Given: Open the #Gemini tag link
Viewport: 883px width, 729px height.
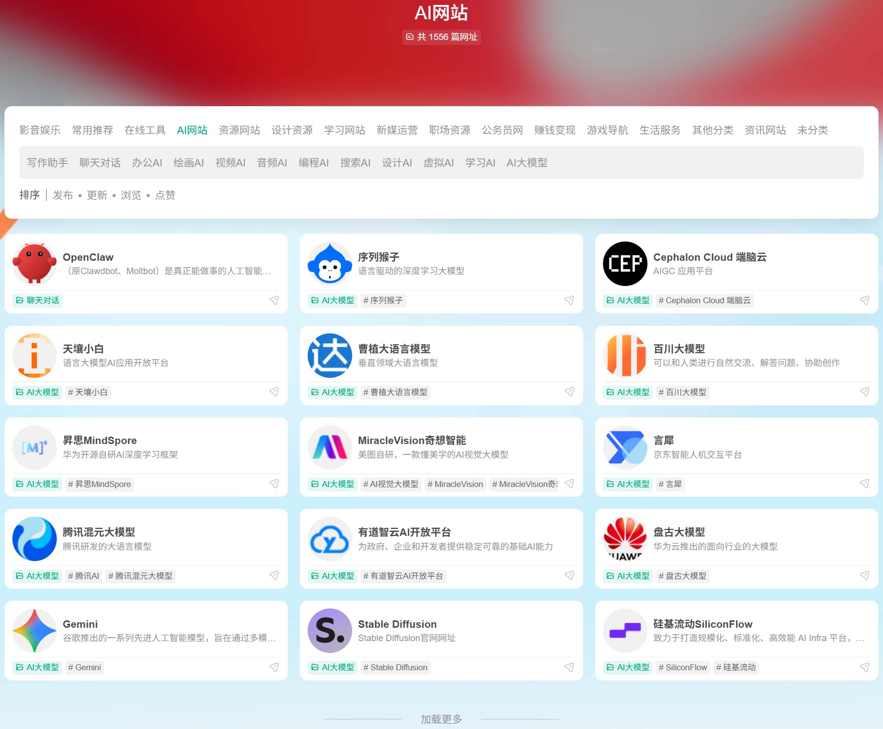Looking at the screenshot, I should [84, 667].
